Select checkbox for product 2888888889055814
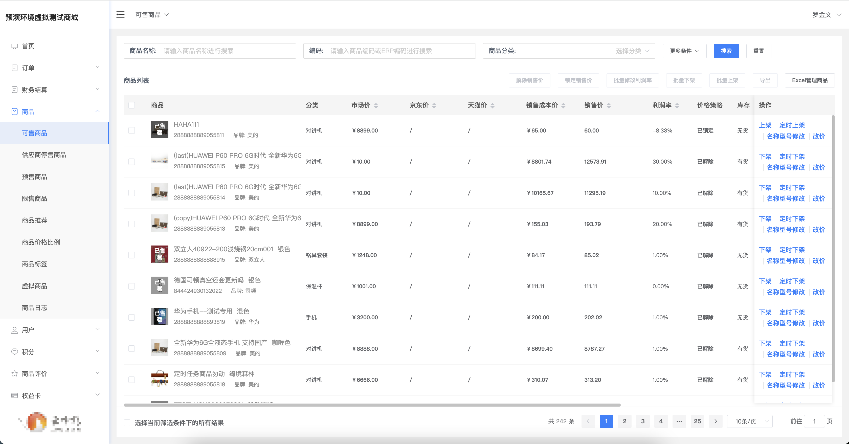The width and height of the screenshot is (849, 444). coord(131,193)
